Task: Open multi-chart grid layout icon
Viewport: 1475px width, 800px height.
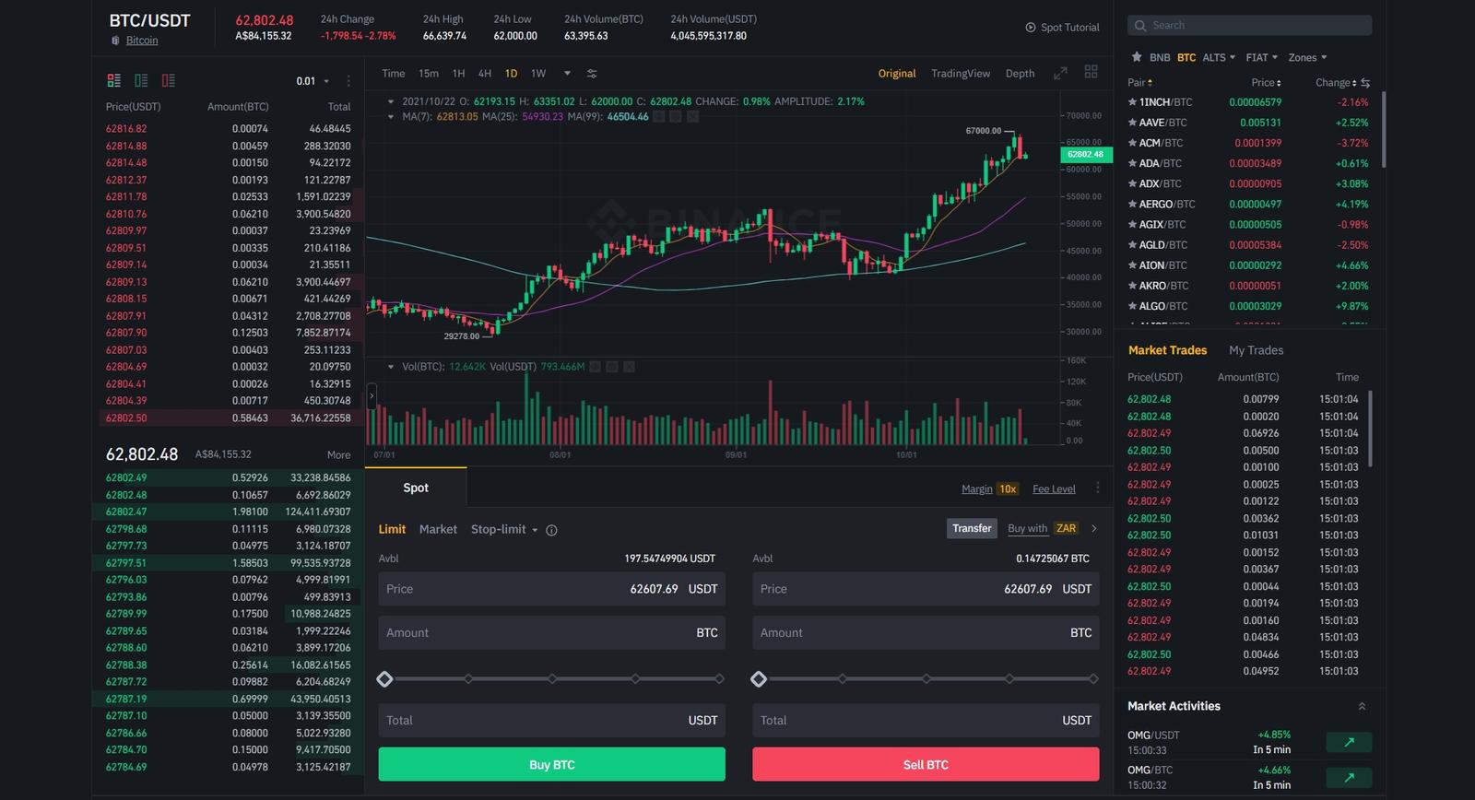Action: click(x=1091, y=72)
